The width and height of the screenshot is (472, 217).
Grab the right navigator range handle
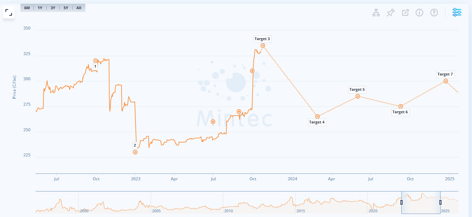[x=440, y=202]
